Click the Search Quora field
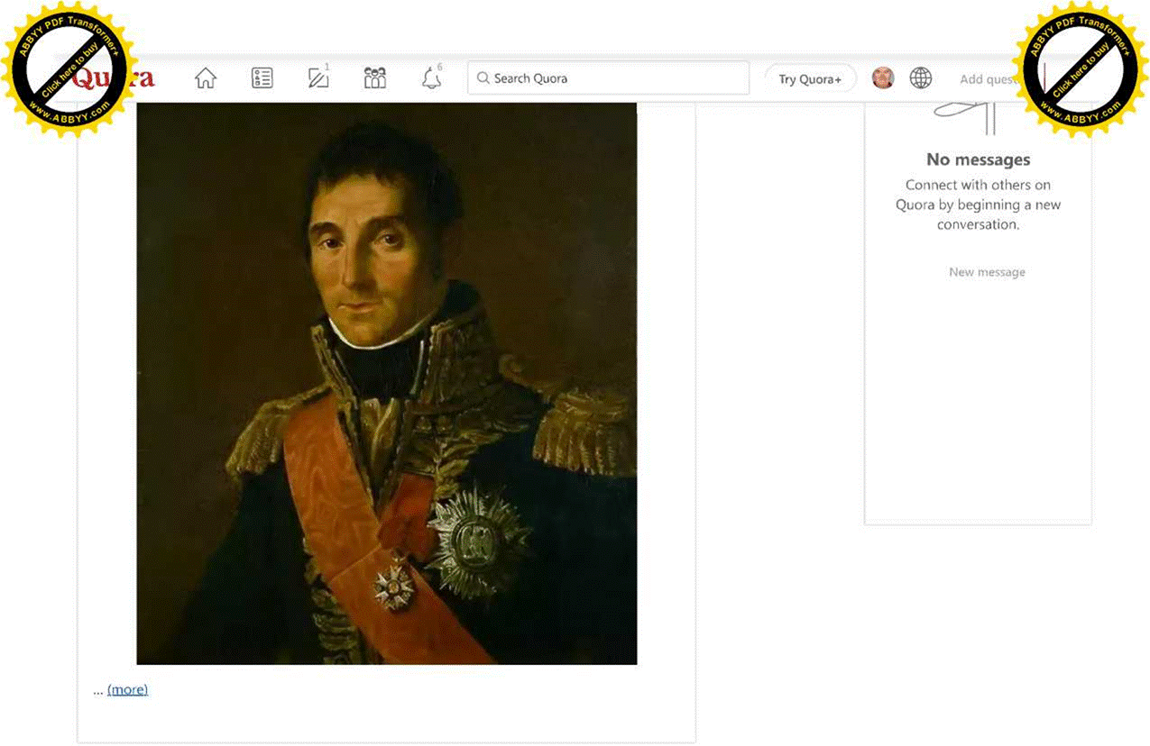 (x=608, y=78)
